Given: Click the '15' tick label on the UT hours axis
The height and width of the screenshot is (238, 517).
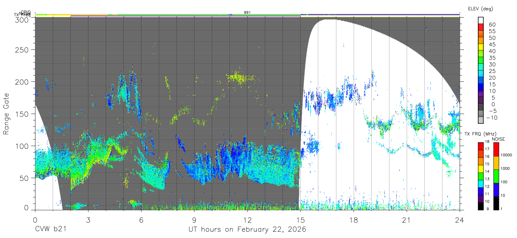Looking at the screenshot, I should pyautogui.click(x=301, y=220).
